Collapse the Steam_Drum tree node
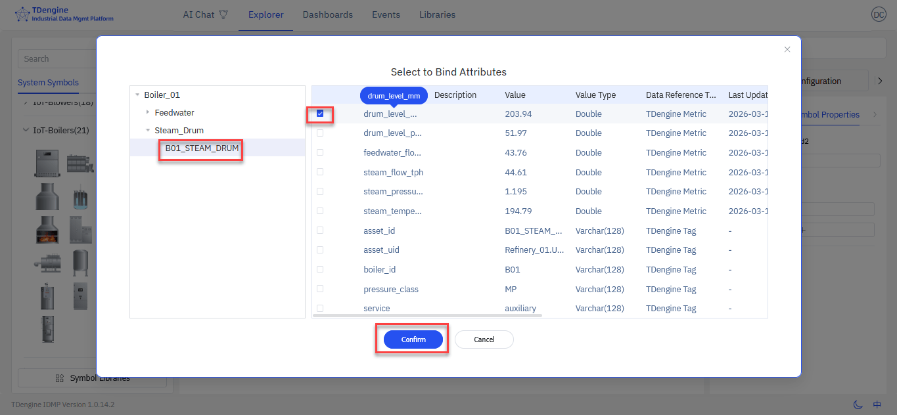The height and width of the screenshot is (415, 897). coord(148,131)
